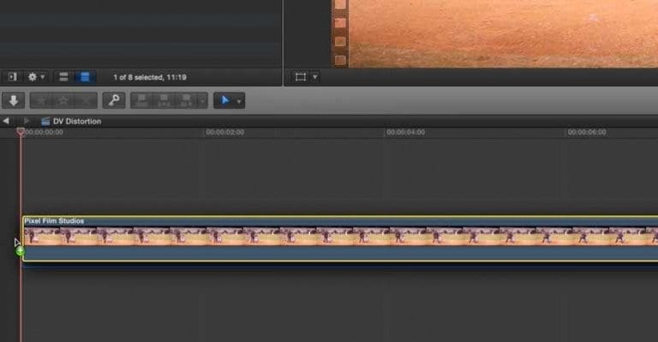This screenshot has width=658, height=342.
Task: Toggle the Libraries sidebar show/hide button
Action: click(13, 77)
